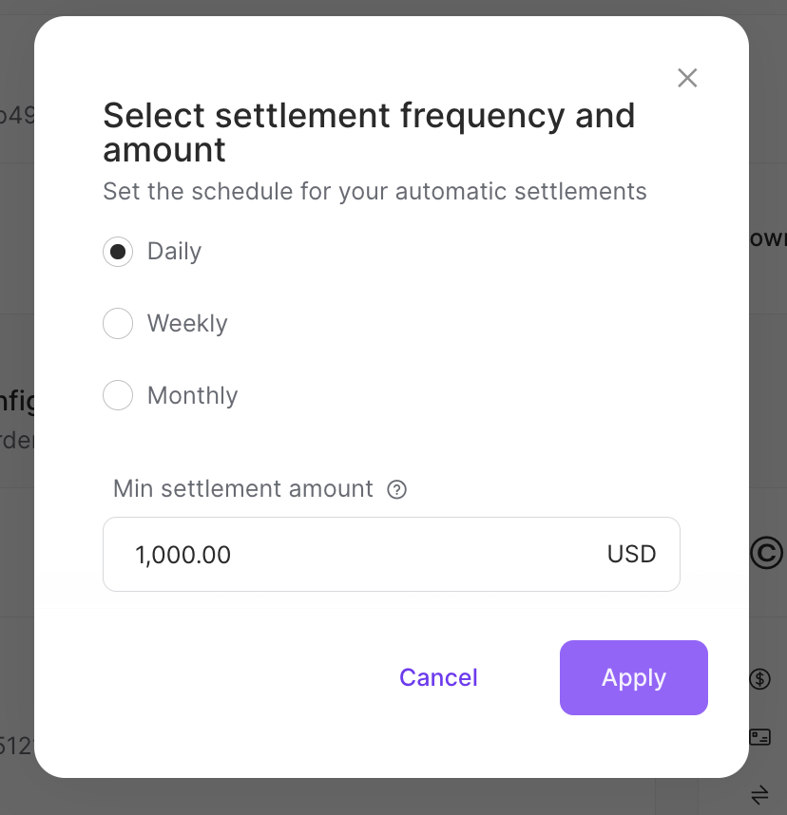
Task: Click the question mark beside Min settlement amount
Action: click(397, 489)
